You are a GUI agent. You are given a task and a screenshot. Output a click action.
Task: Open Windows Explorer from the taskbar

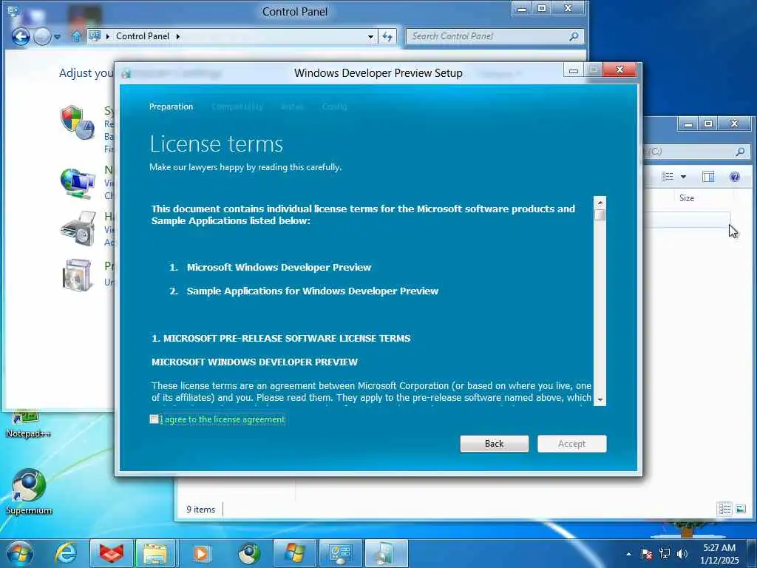[155, 553]
